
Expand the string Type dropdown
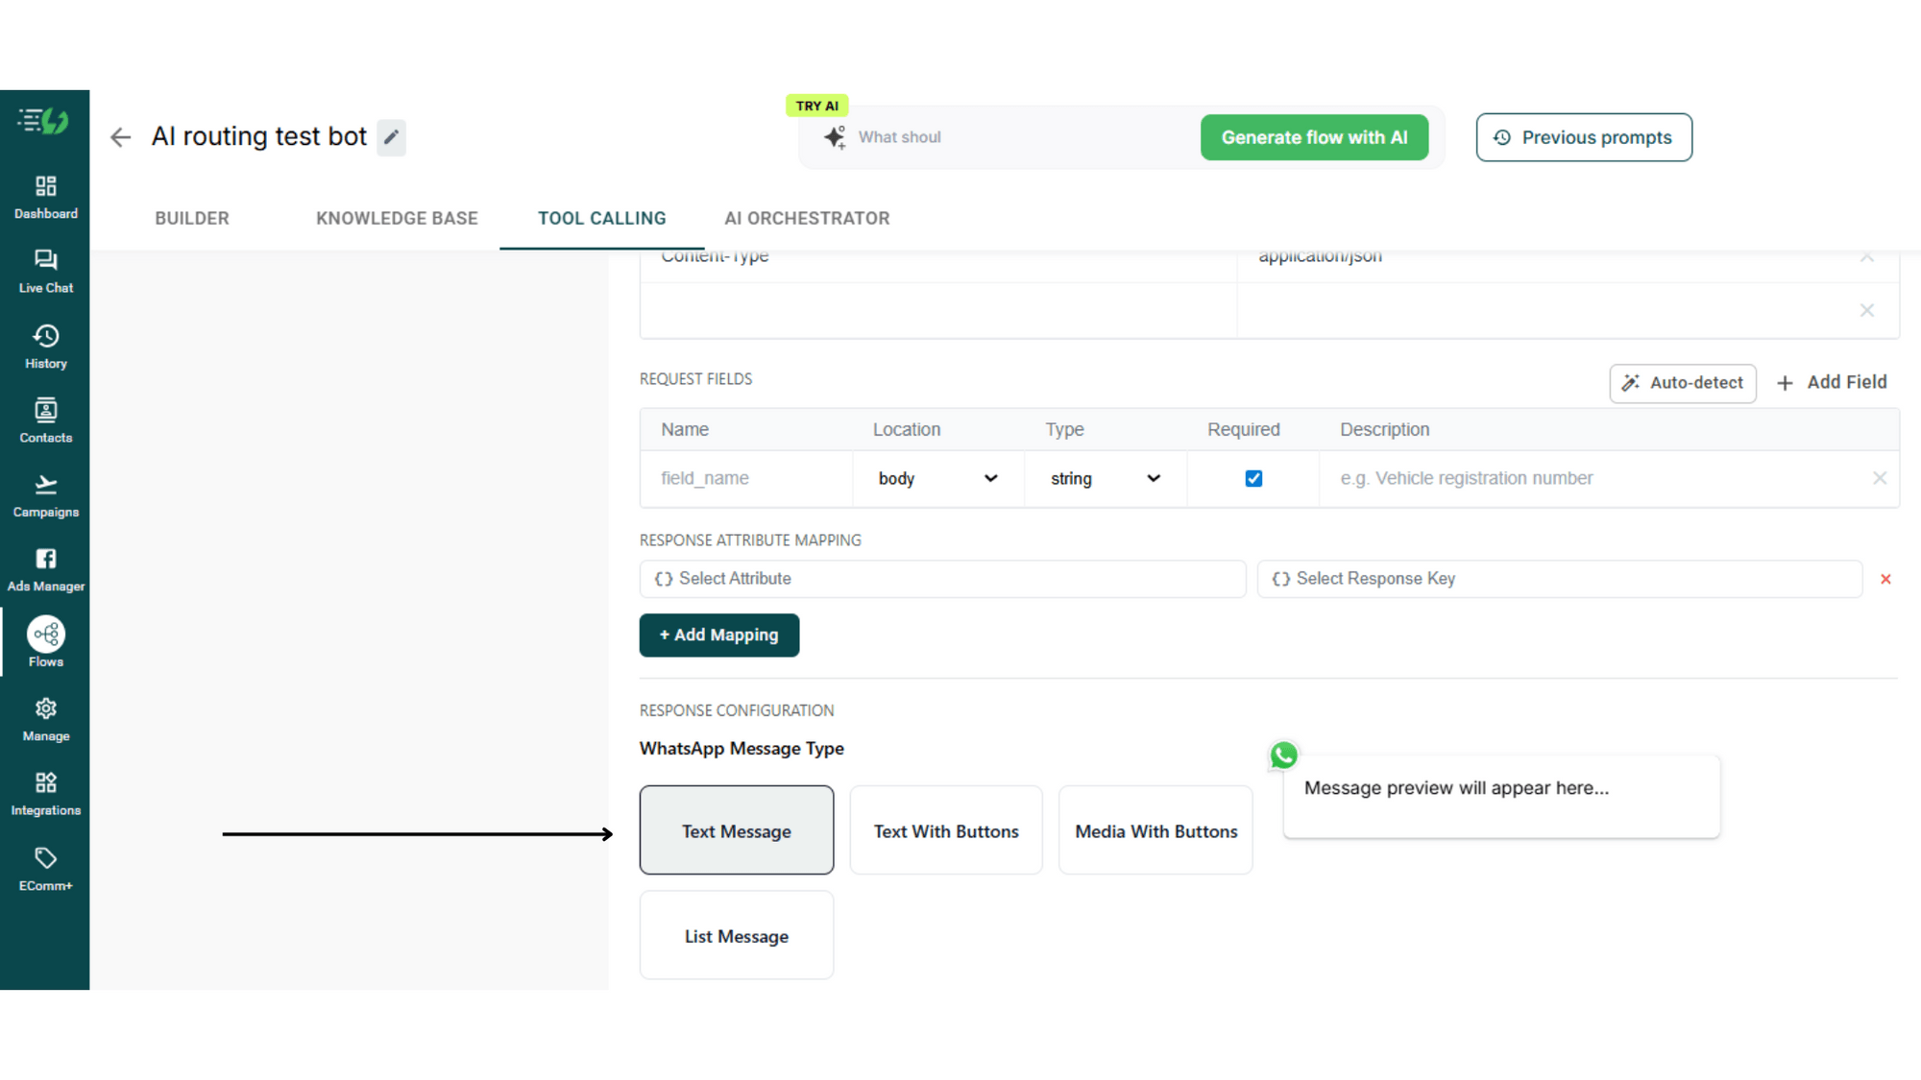click(1106, 478)
